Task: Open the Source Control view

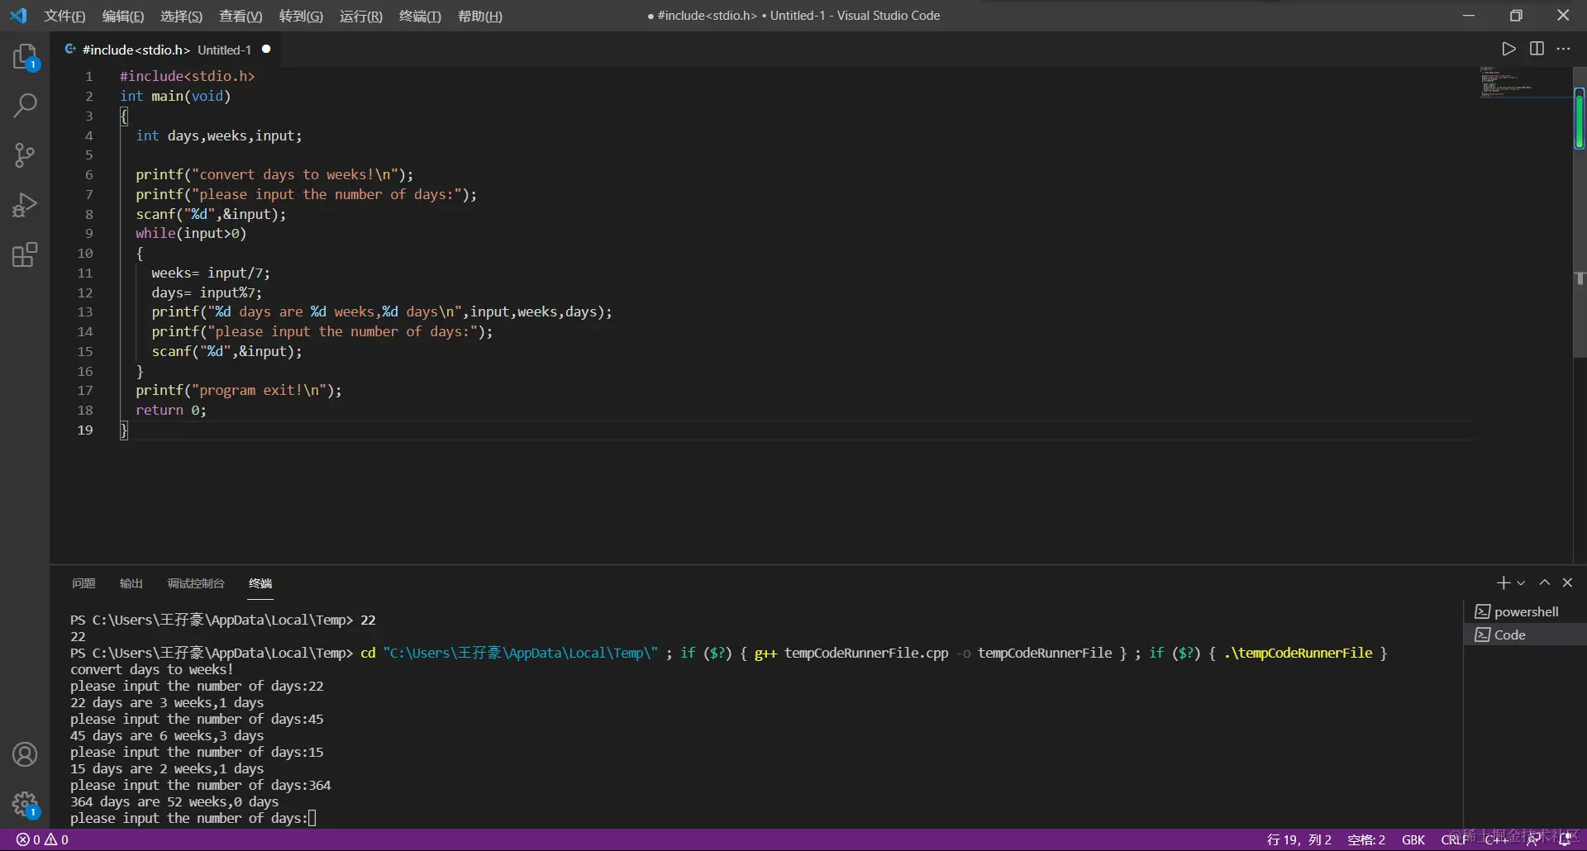Action: click(25, 155)
